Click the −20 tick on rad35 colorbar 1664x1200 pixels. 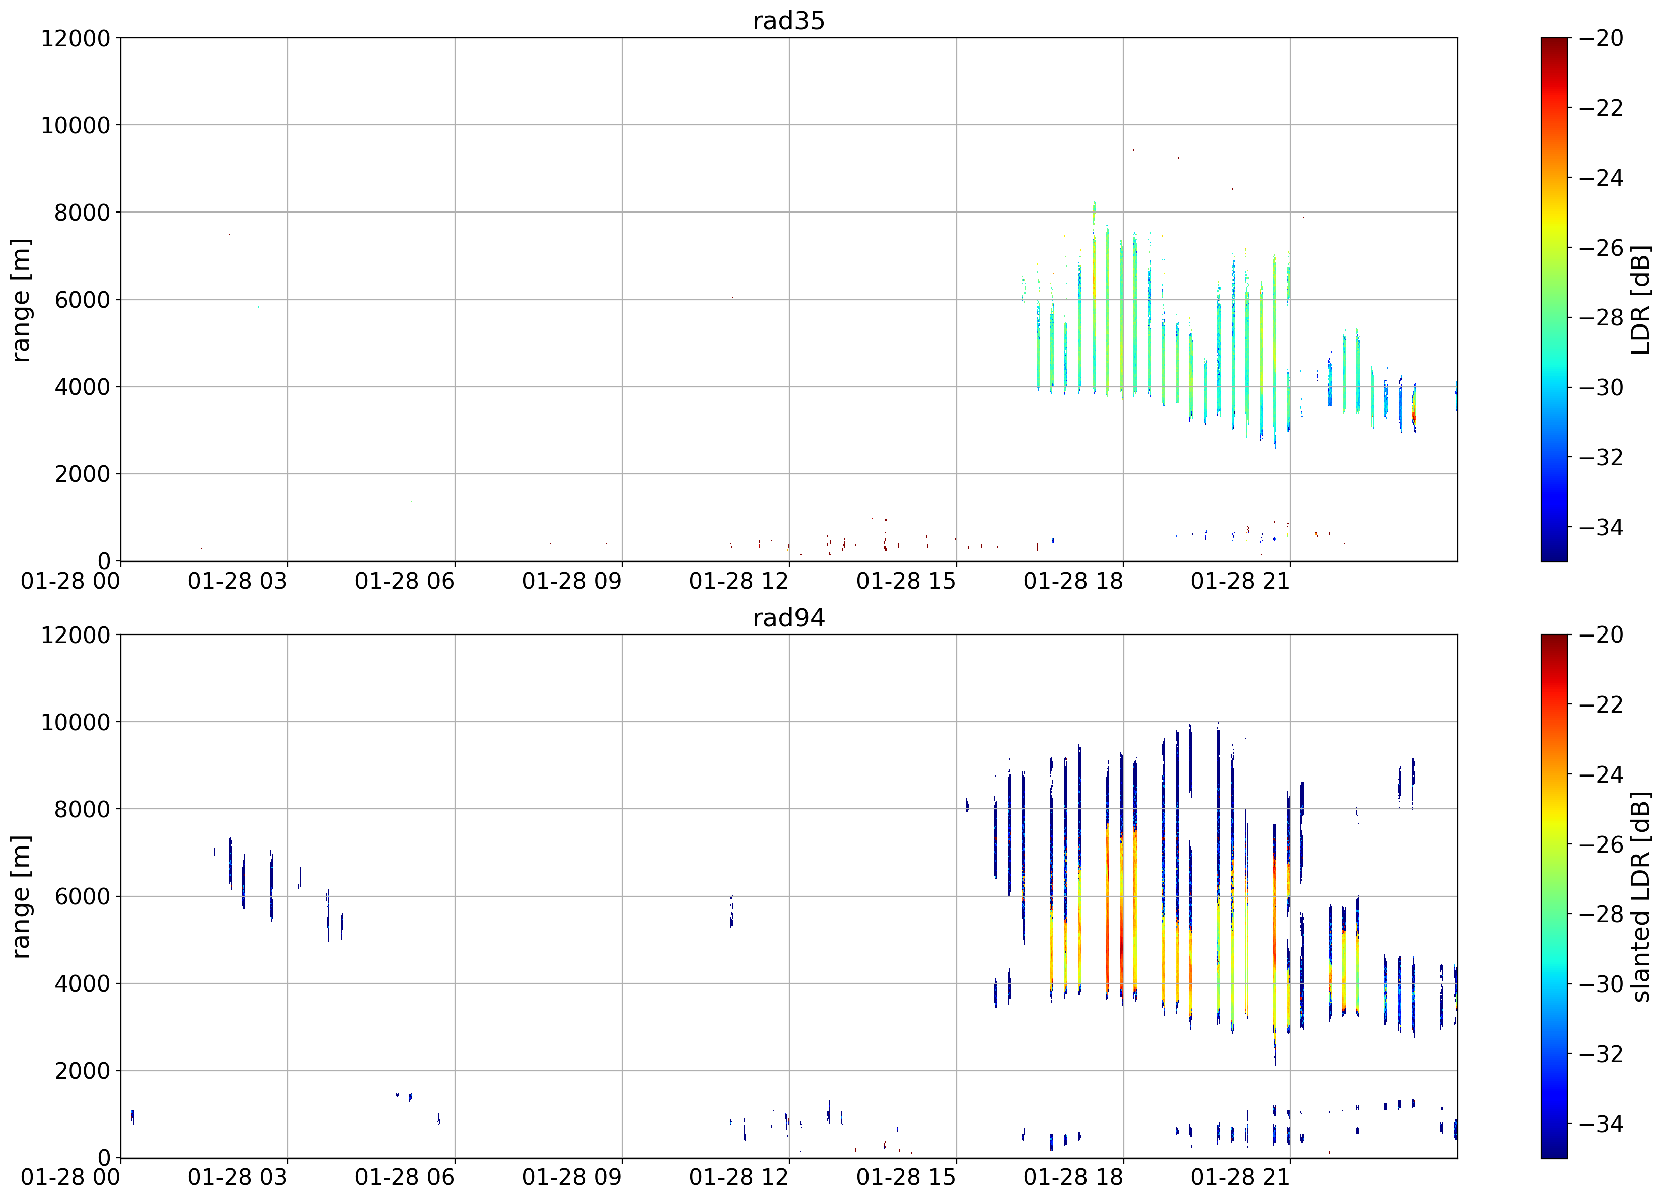[1601, 38]
